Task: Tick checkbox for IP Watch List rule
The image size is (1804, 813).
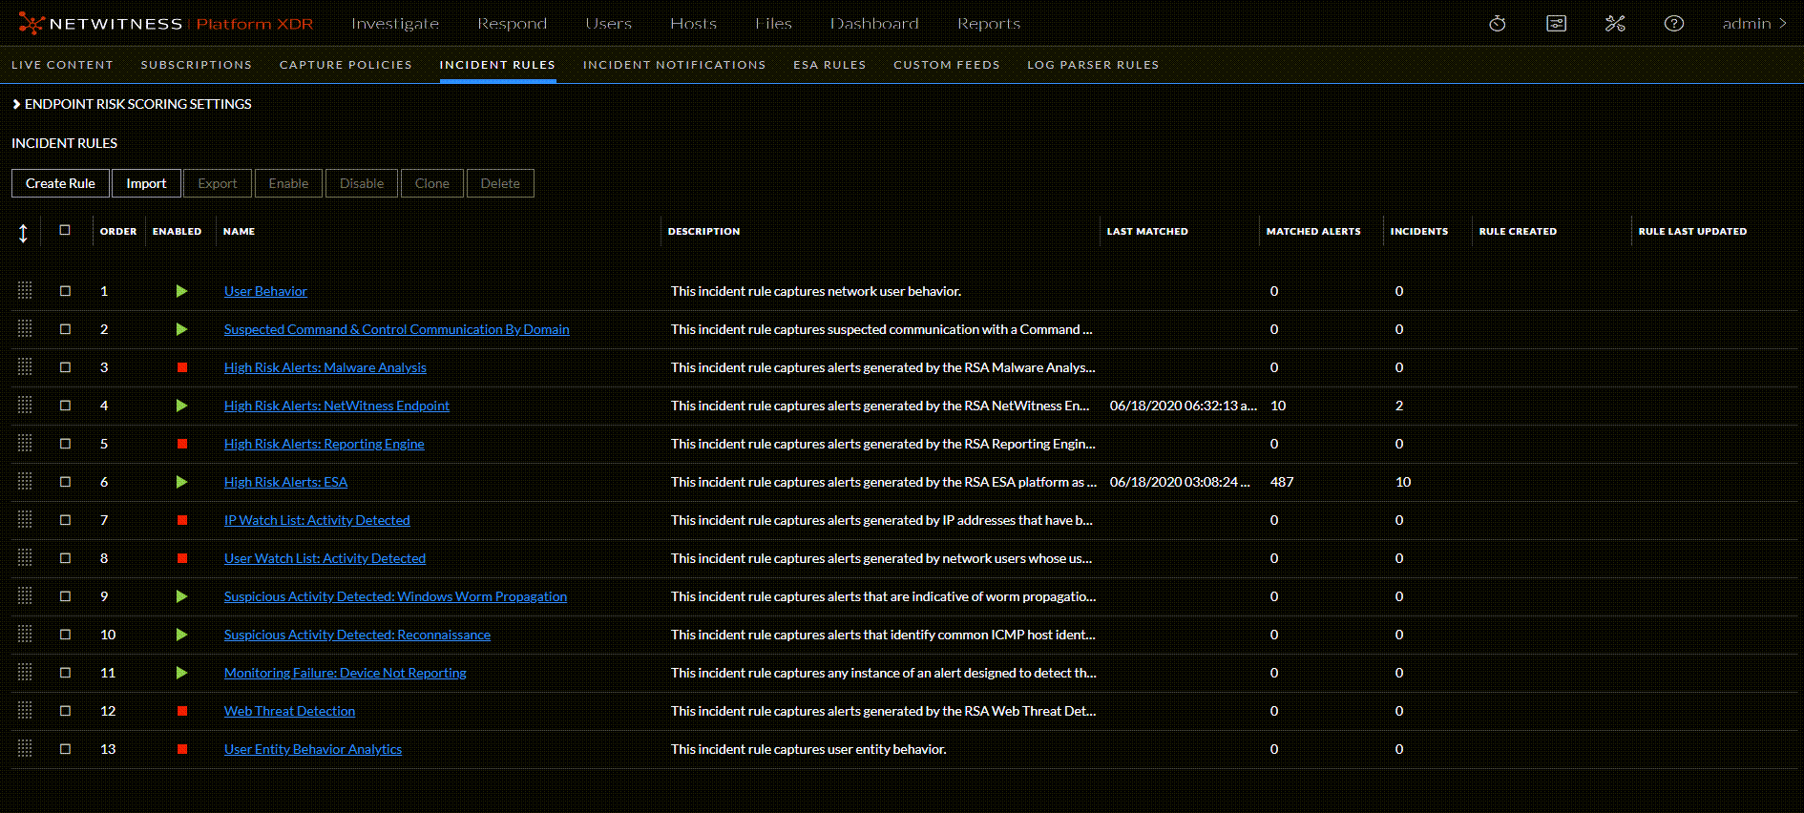Action: pos(65,520)
